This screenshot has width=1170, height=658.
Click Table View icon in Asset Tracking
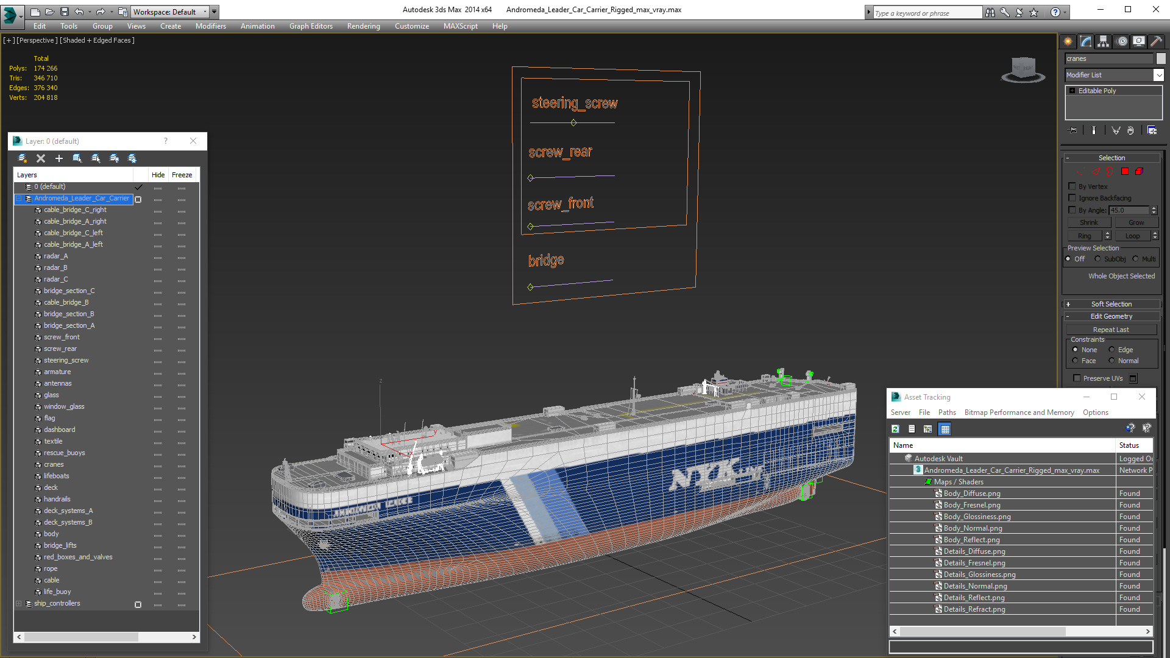pyautogui.click(x=945, y=429)
